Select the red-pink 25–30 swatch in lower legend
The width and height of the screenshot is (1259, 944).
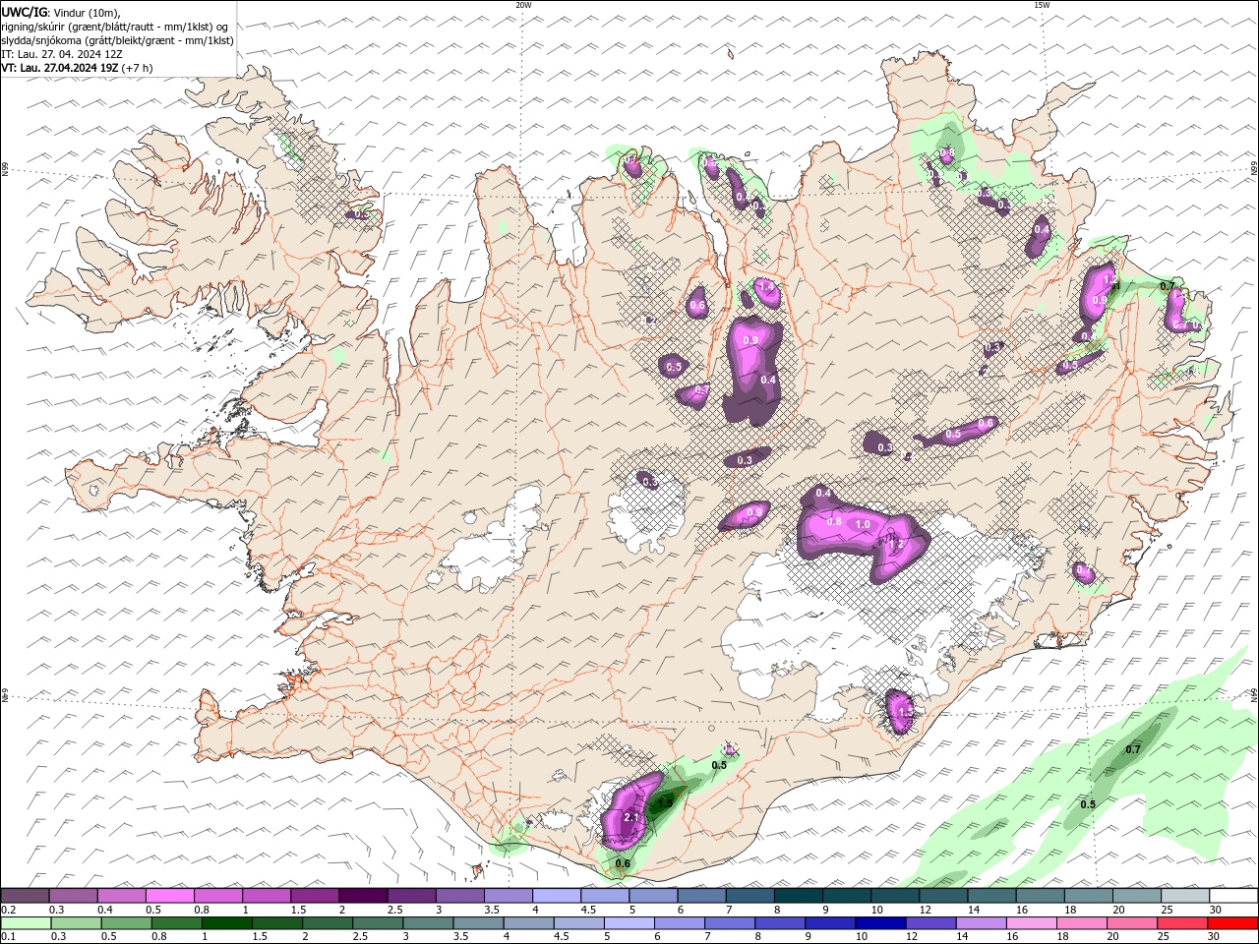[x=1180, y=923]
